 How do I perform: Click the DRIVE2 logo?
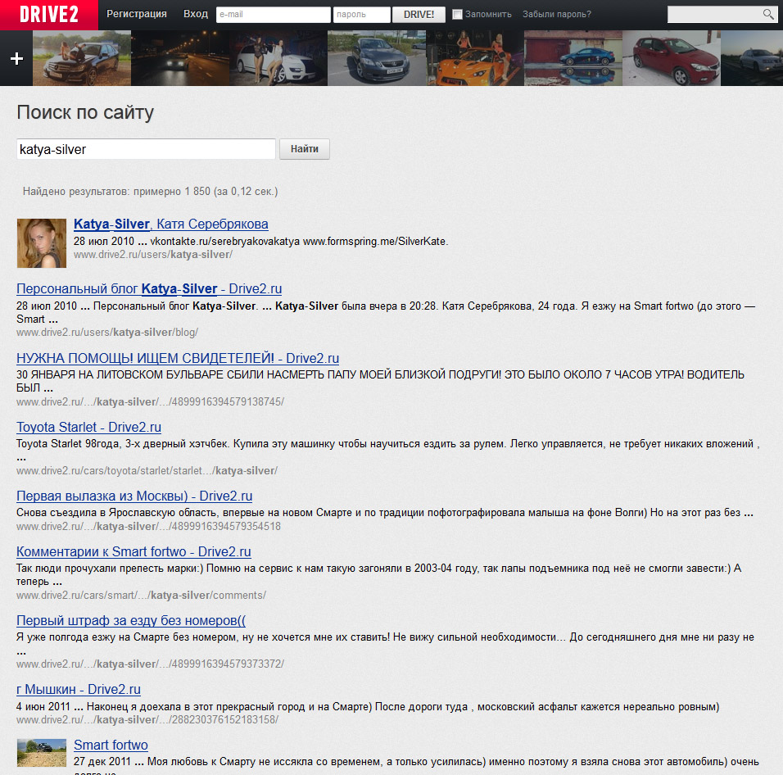coord(49,15)
